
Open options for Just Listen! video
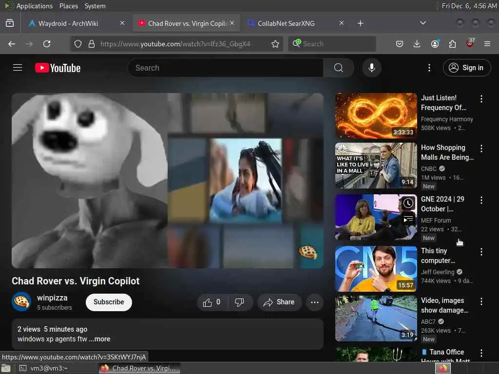481,99
